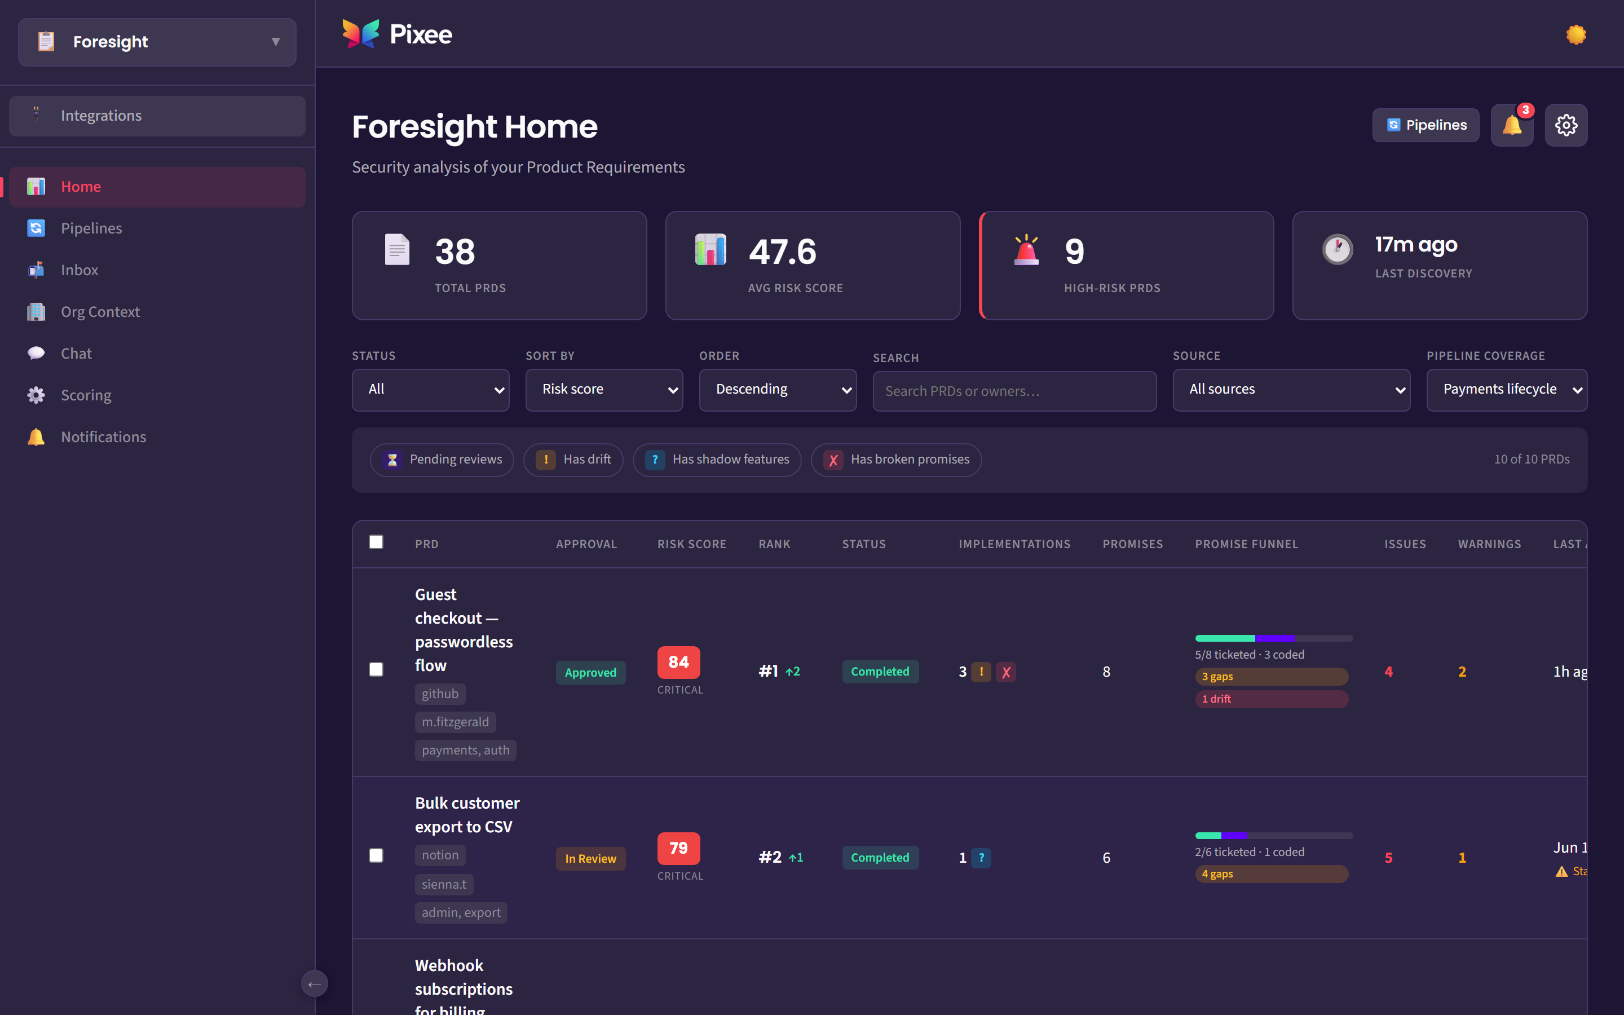Click the High-Risk PRDs siren icon
Viewport: 1624px width, 1015px height.
point(1026,249)
